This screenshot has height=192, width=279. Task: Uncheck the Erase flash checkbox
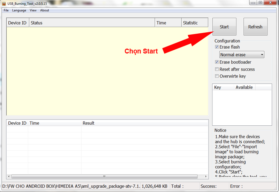click(x=217, y=47)
